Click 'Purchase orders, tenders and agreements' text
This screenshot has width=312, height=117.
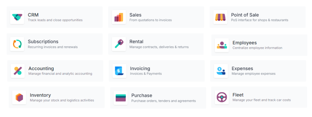pyautogui.click(x=164, y=101)
